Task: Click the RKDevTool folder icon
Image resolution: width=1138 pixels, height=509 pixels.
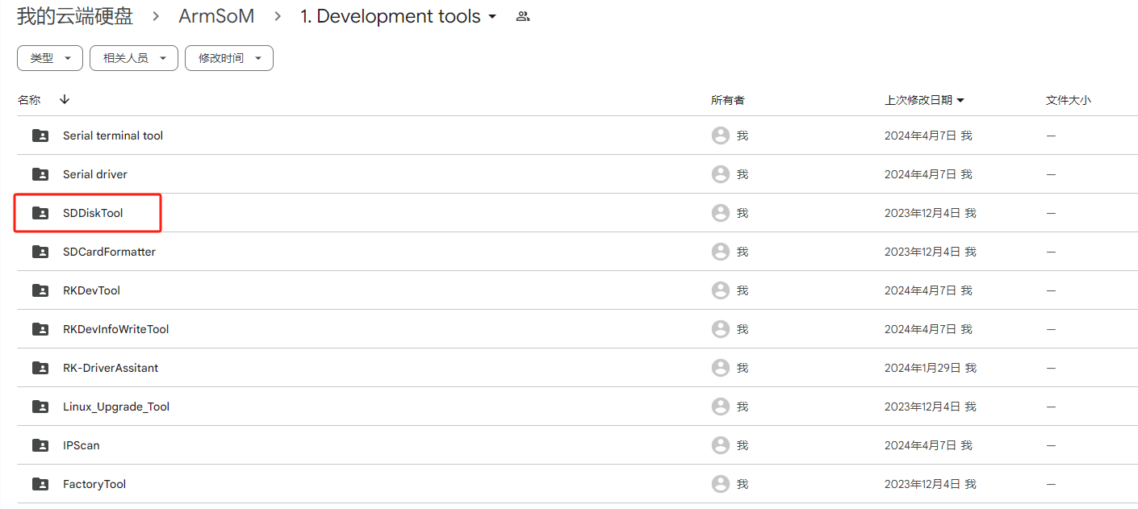Action: point(40,290)
